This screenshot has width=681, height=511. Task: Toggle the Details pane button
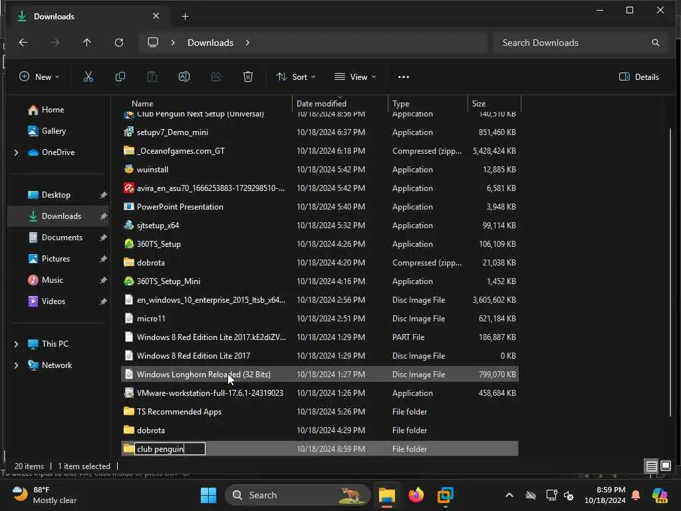coord(638,77)
